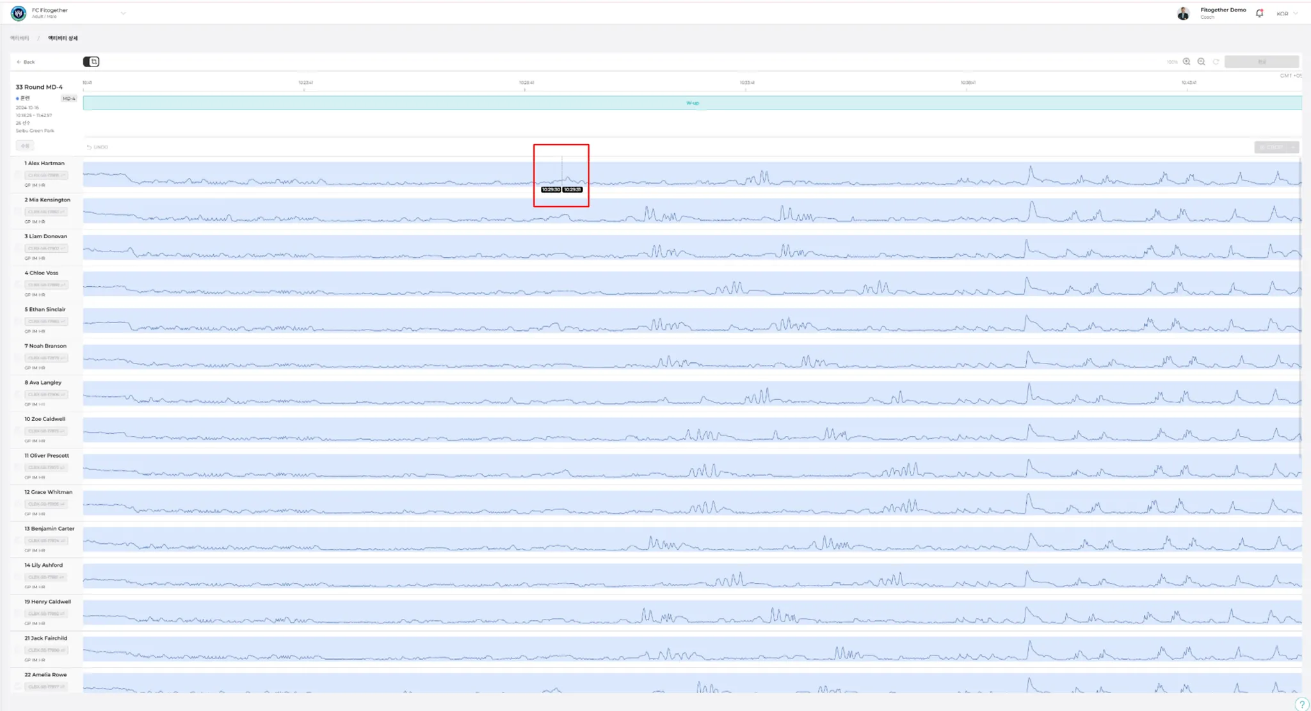Screen dimensions: 1311x711
Task: Click the zoom in magnifier icon
Action: [x=1186, y=61]
